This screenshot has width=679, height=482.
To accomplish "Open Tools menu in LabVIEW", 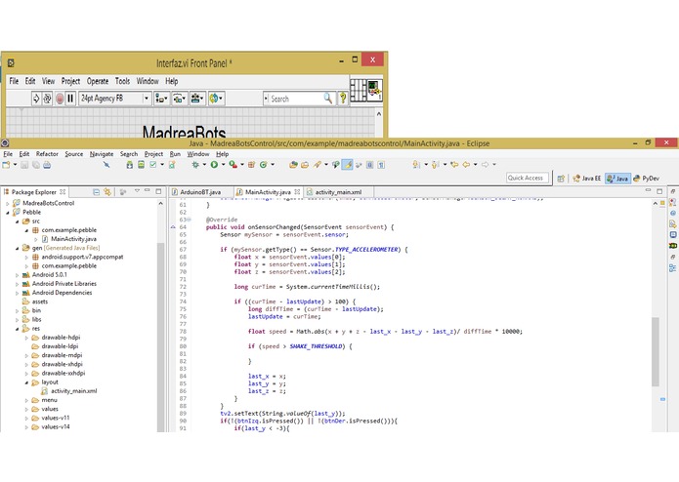I will pos(122,81).
